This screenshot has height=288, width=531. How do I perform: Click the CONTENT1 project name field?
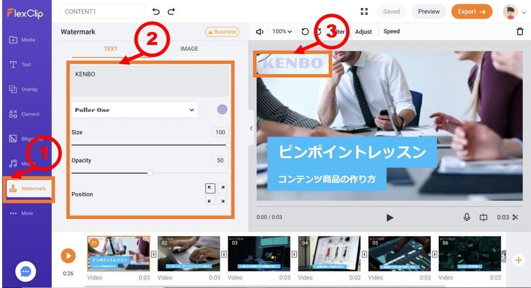[102, 11]
